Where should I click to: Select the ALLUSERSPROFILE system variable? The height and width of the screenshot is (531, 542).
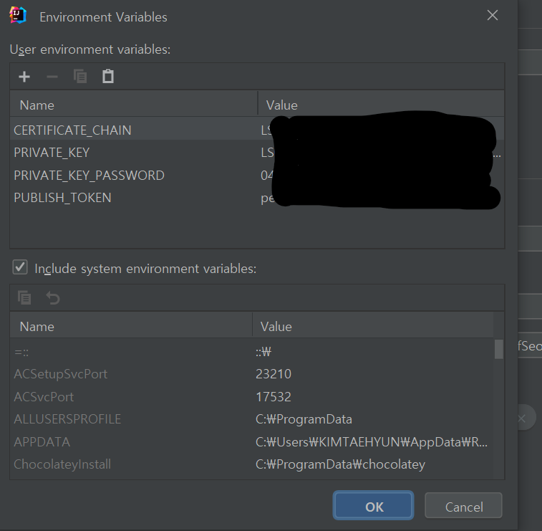[67, 419]
